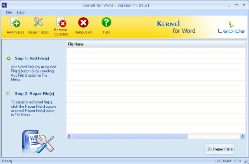Click the Add File(s) toolbar icon
Screen dimensions: 249x164
15,22
